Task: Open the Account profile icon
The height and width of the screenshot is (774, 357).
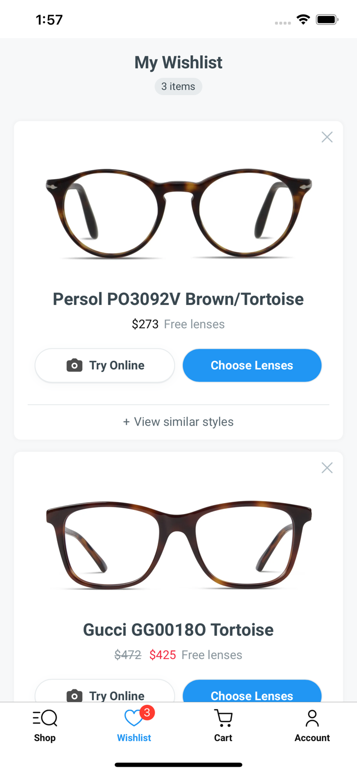Action: pos(312,718)
